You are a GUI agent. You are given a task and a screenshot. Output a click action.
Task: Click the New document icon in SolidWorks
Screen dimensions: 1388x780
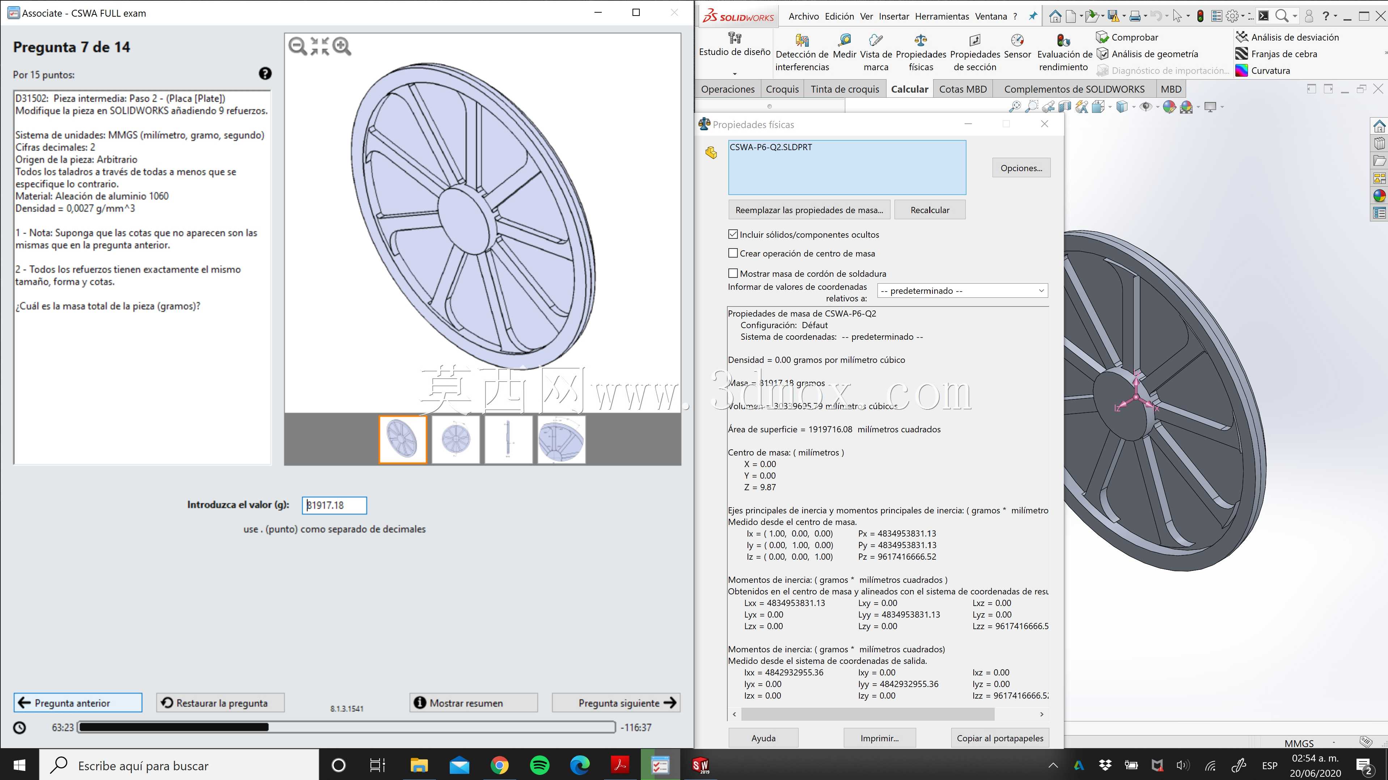pyautogui.click(x=1071, y=17)
